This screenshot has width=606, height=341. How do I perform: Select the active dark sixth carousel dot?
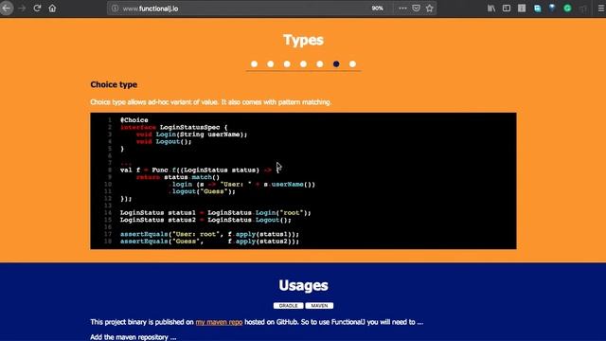pos(336,63)
